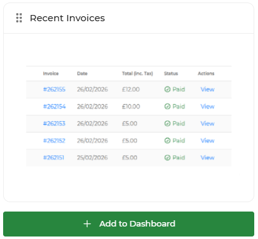Click the Status column header
Screen dimensions: 258x239
[x=171, y=74]
